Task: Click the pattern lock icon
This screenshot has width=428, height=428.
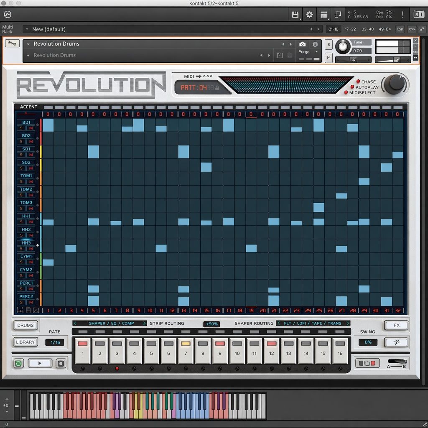Action: (x=217, y=88)
